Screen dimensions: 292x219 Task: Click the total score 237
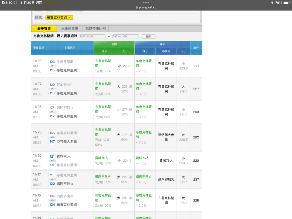click(x=196, y=180)
